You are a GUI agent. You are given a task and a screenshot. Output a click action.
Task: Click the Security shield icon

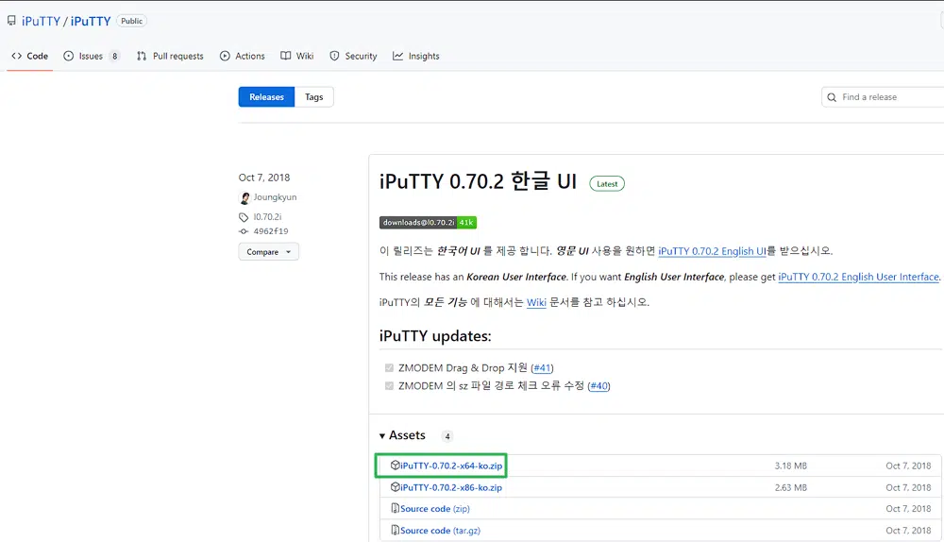point(334,56)
